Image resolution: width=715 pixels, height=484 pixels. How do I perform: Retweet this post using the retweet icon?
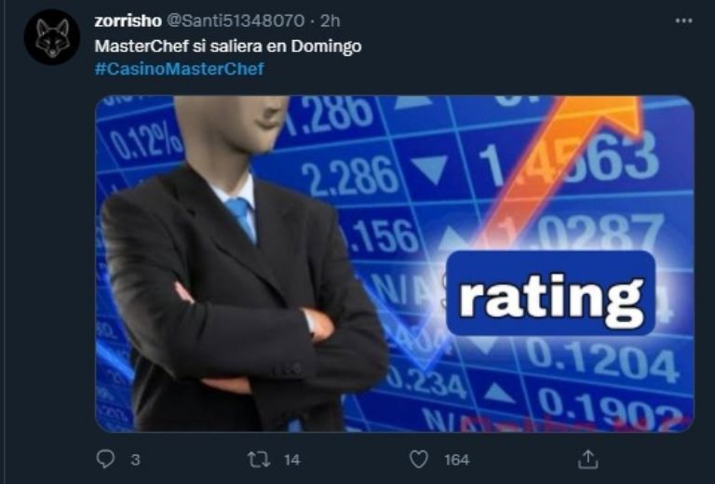pyautogui.click(x=259, y=460)
